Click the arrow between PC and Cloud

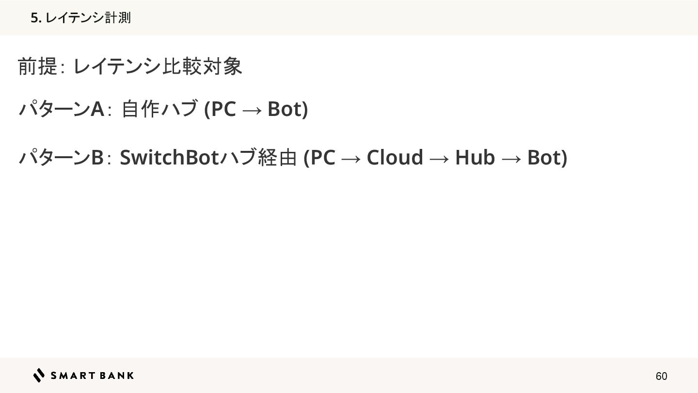pos(350,158)
